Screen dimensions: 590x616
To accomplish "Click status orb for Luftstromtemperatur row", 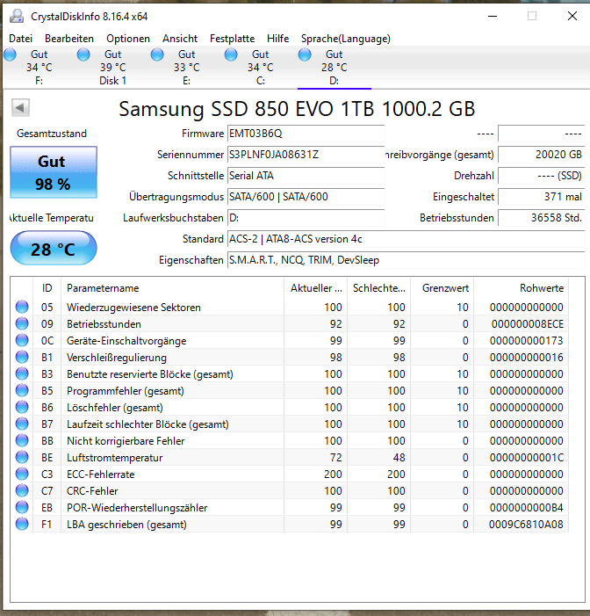I will [x=22, y=457].
